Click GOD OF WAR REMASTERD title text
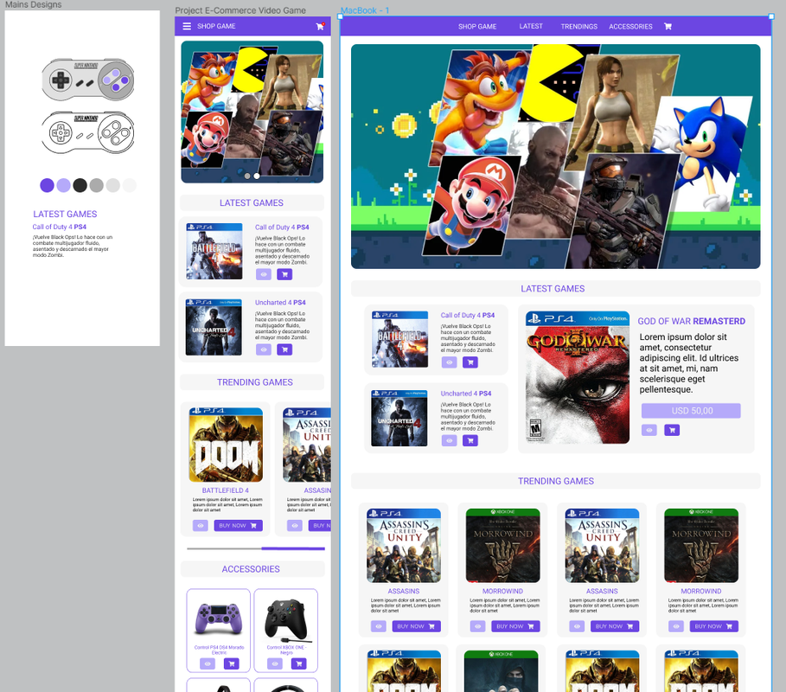This screenshot has width=786, height=692. coord(691,322)
